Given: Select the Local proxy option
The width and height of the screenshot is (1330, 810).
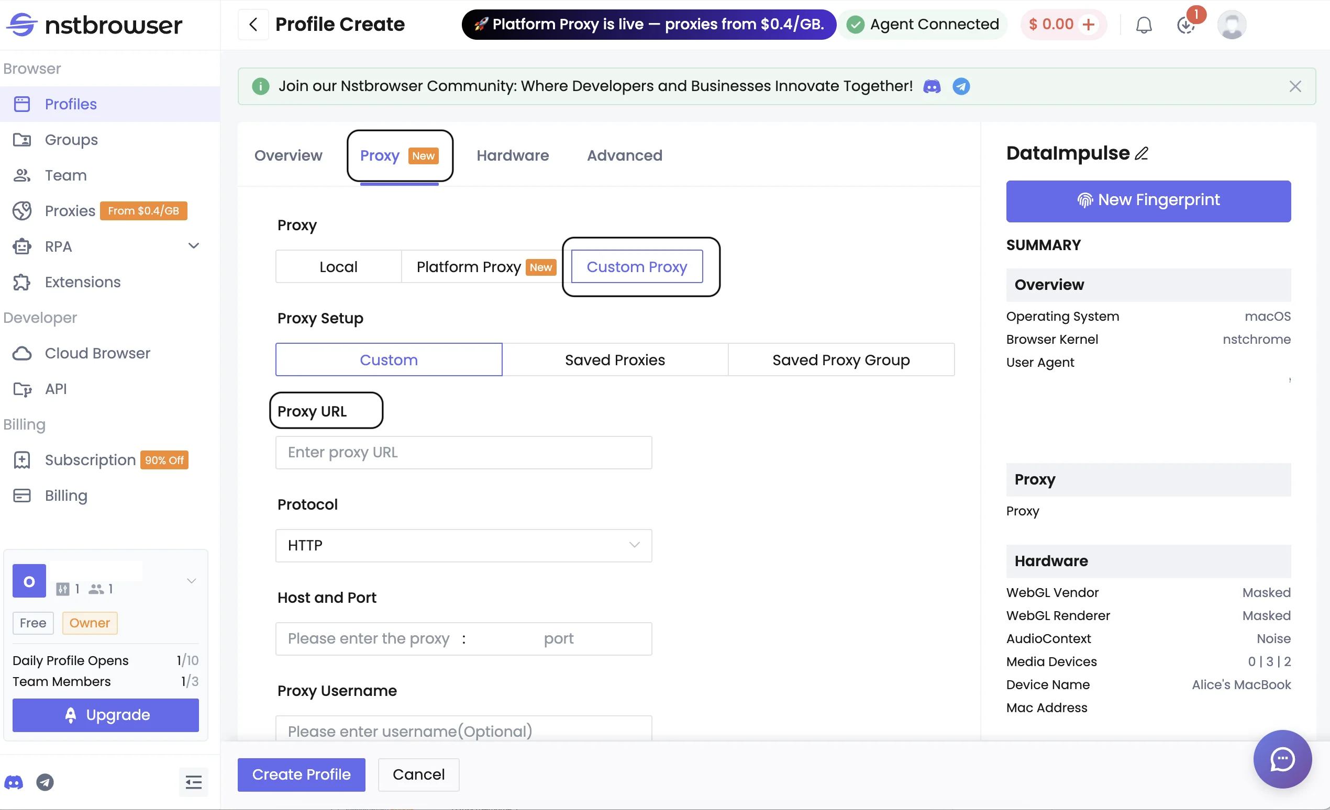Looking at the screenshot, I should [338, 266].
